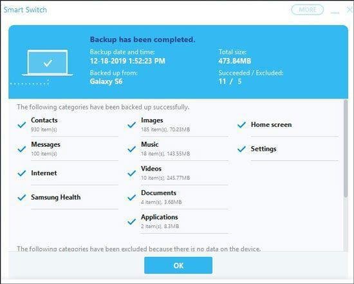The image size is (354, 284).
Task: Click the checkmark beside Messages
Action: [x=22, y=149]
